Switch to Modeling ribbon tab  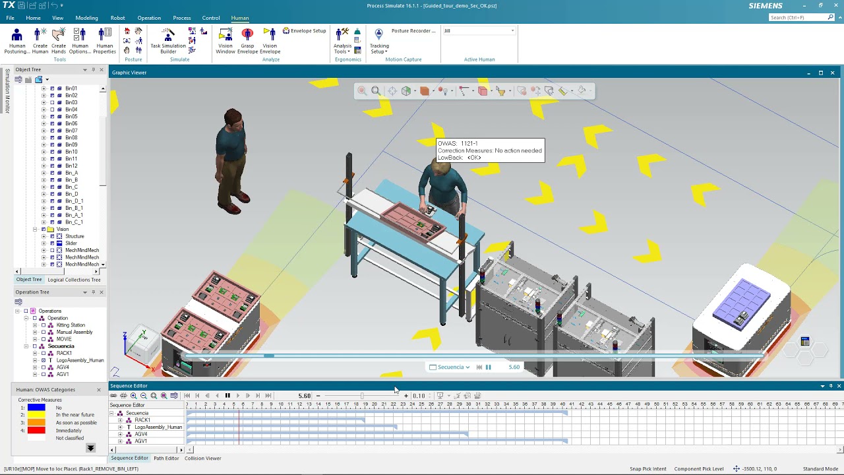86,18
